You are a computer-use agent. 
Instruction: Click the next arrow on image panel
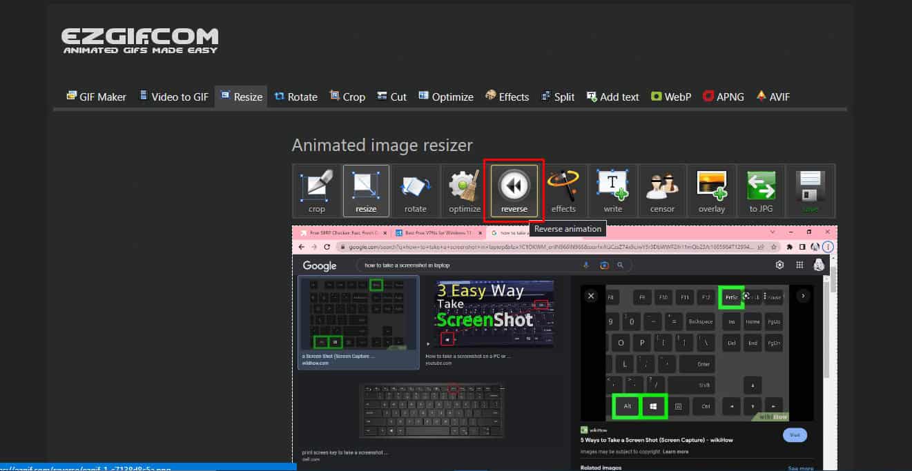tap(803, 296)
